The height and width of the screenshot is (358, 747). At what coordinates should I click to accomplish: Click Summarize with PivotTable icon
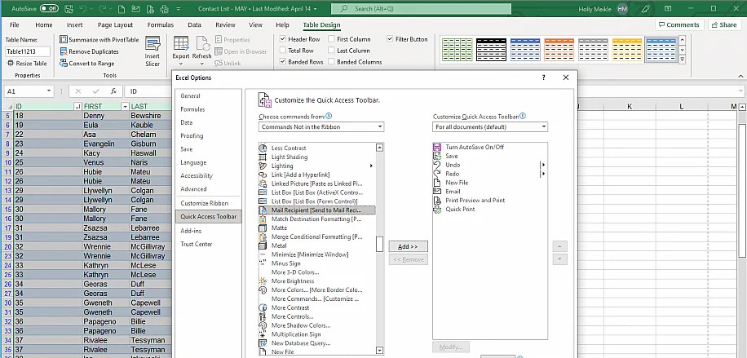[x=64, y=40]
